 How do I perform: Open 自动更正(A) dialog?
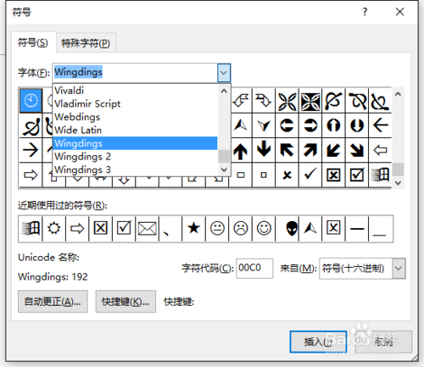tap(53, 302)
